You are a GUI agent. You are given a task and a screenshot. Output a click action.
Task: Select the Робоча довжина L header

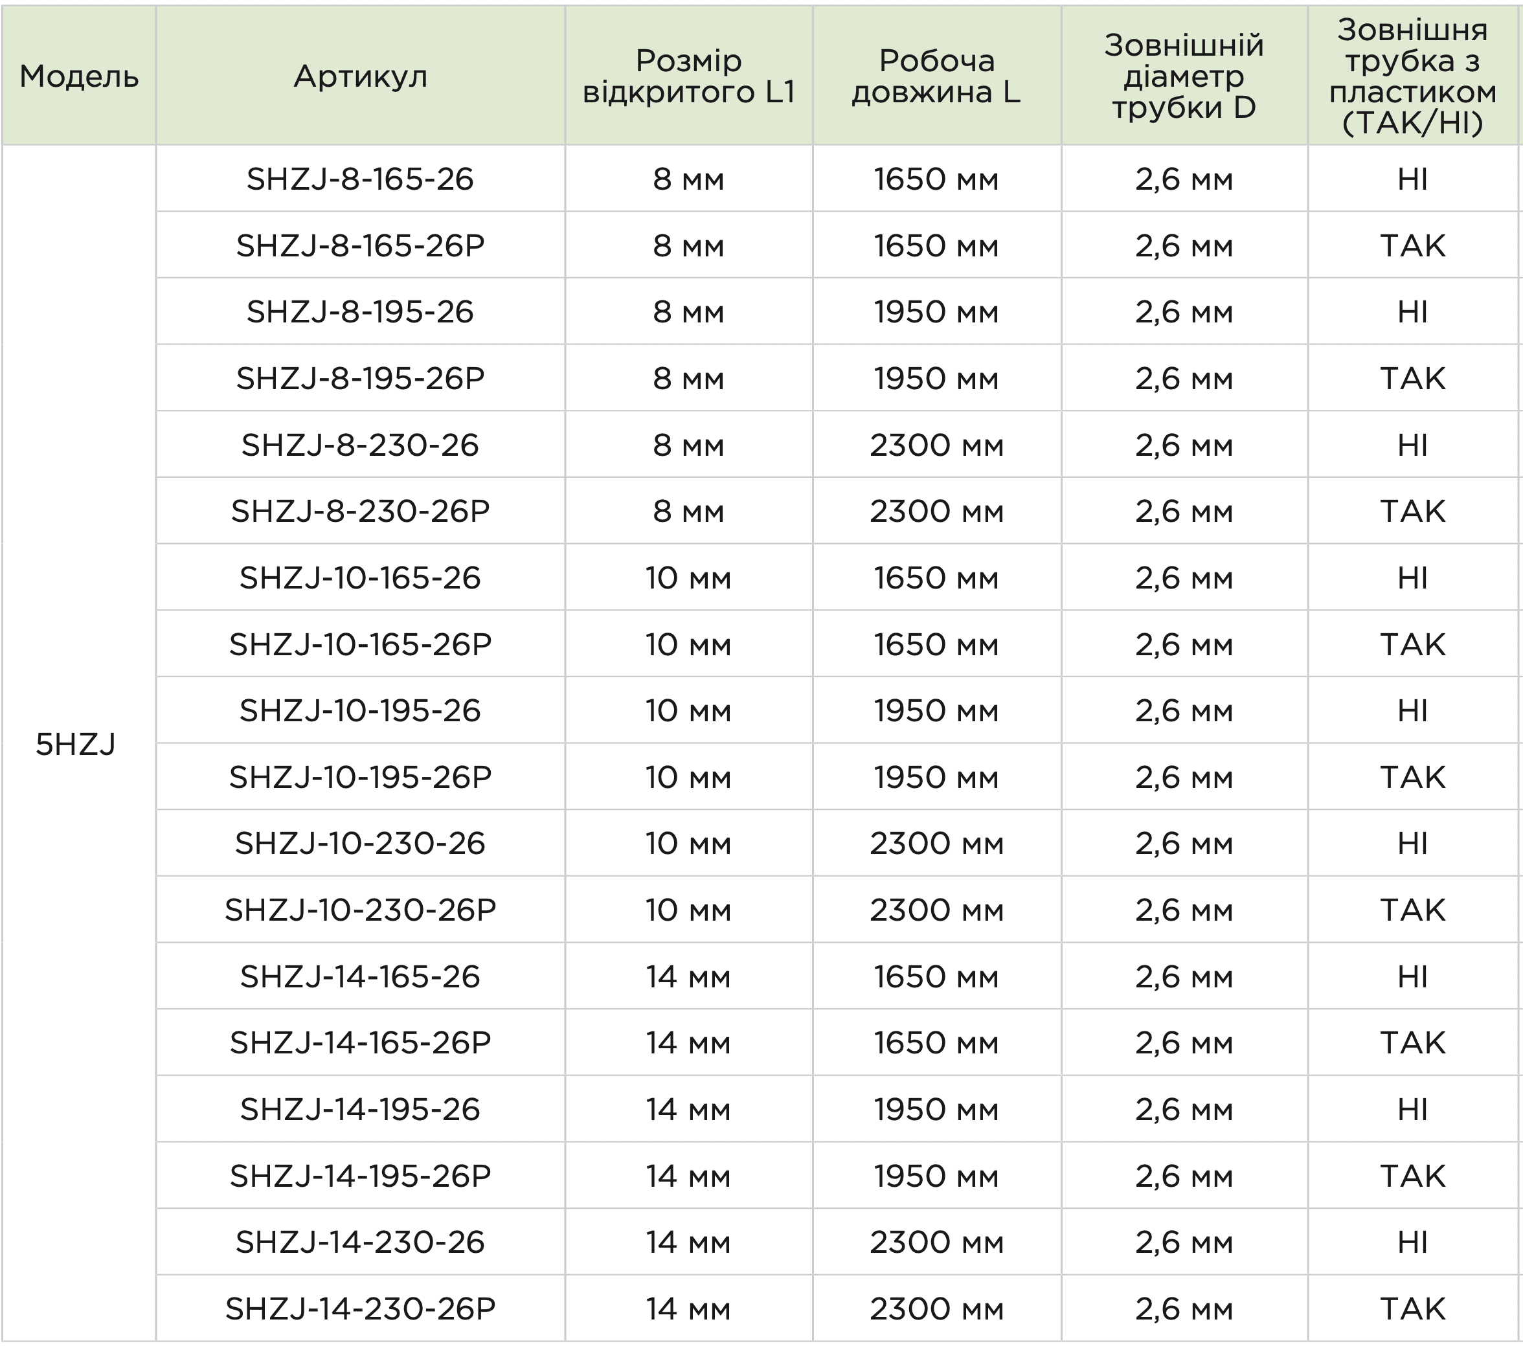click(x=936, y=76)
